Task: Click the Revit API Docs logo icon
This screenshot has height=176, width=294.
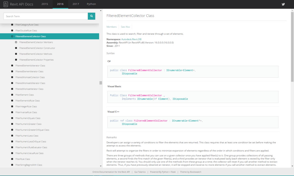Action: click(6, 4)
